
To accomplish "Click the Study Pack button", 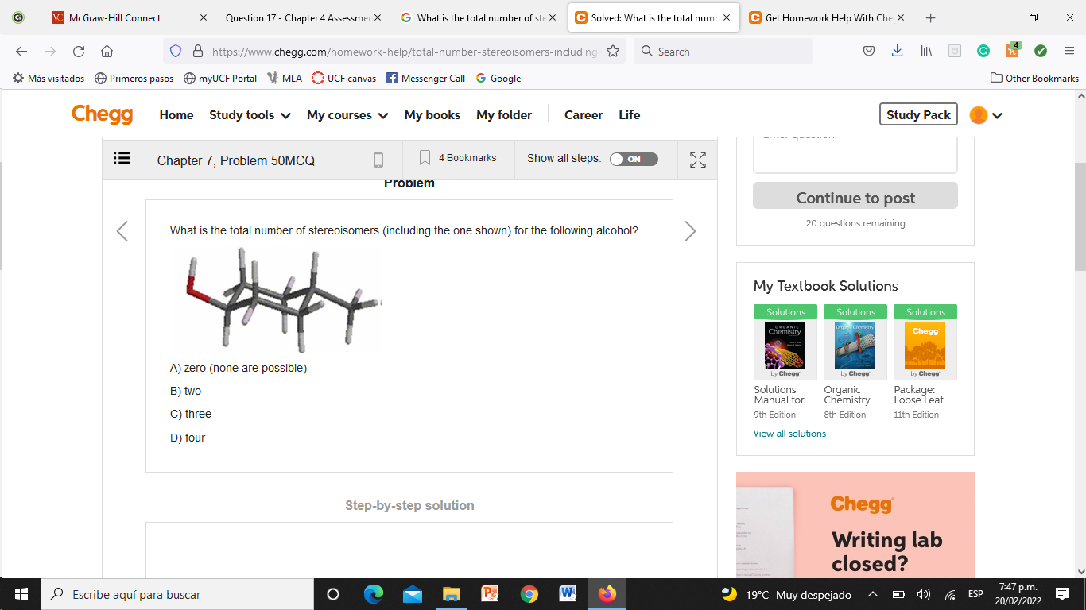I will coord(918,115).
